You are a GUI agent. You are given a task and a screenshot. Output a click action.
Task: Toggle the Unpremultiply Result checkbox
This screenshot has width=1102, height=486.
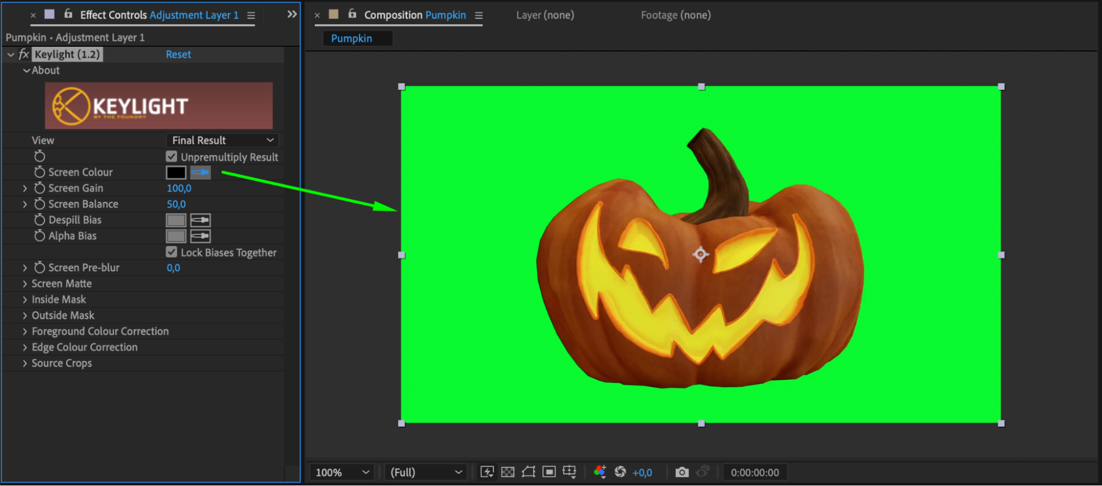pyautogui.click(x=171, y=157)
